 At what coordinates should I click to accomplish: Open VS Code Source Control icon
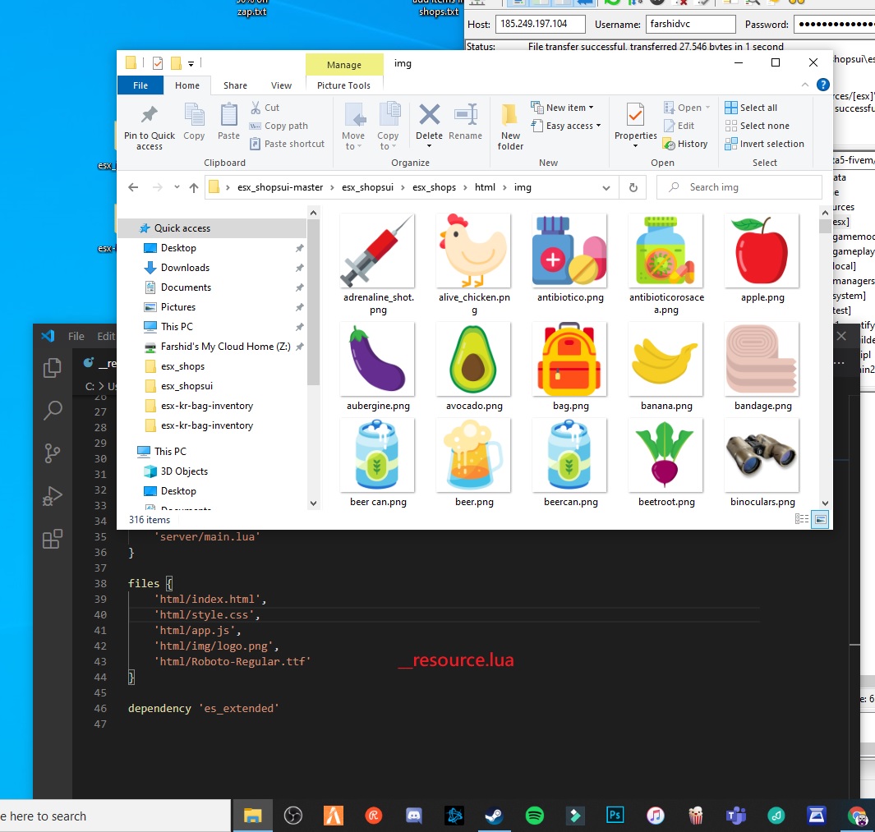53,453
